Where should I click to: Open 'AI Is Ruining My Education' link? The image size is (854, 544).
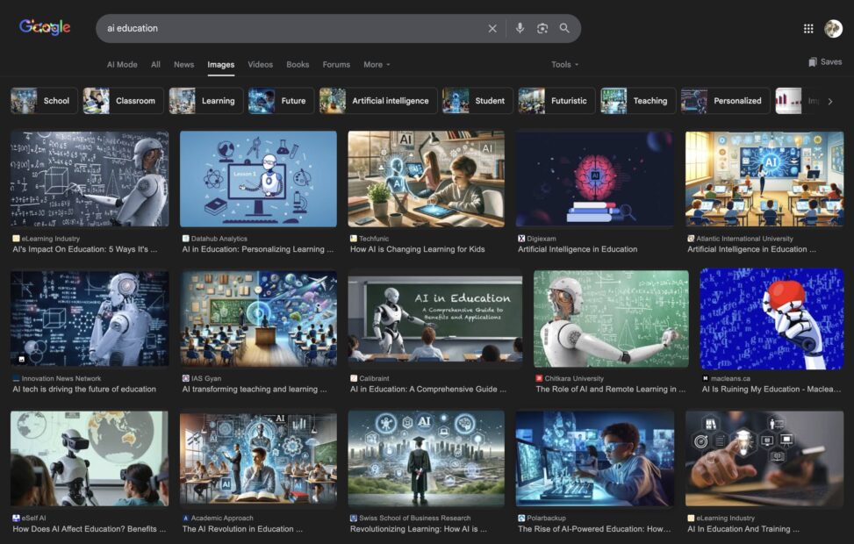tap(771, 389)
